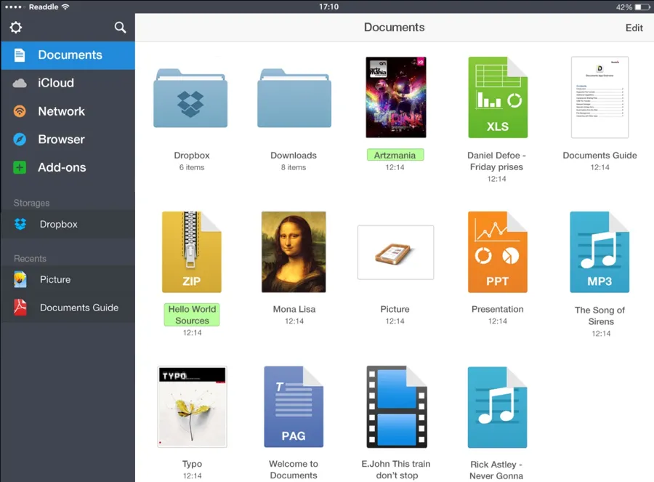The image size is (654, 482).
Task: Open the Picture item in Recents
Action: point(55,279)
